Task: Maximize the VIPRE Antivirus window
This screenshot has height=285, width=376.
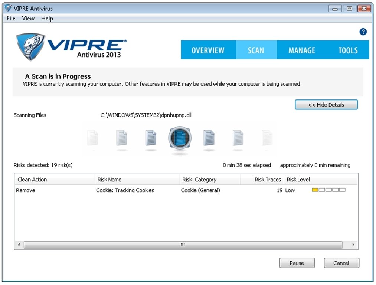Action: (349, 9)
